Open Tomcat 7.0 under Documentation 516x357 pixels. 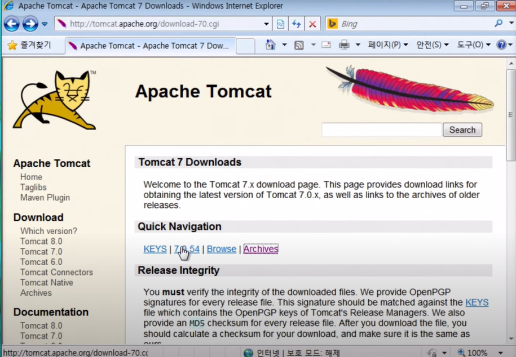(41, 336)
